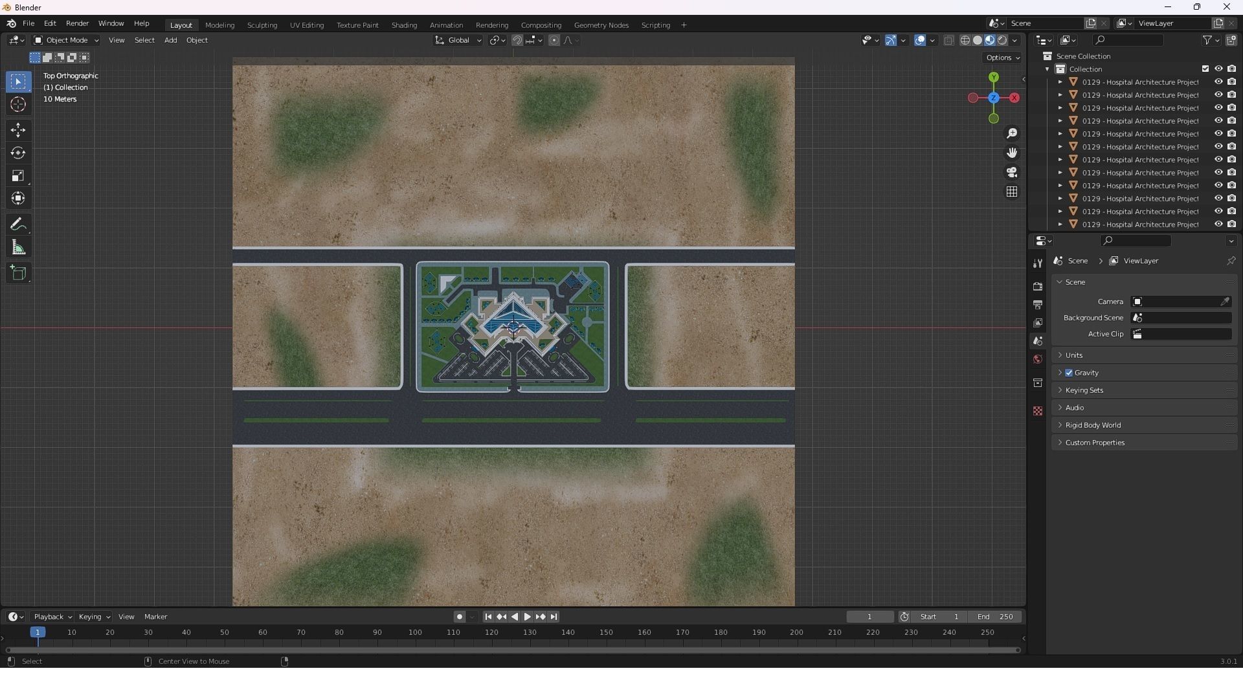Choose the Annotate pencil tool
This screenshot has width=1243, height=673.
(18, 225)
